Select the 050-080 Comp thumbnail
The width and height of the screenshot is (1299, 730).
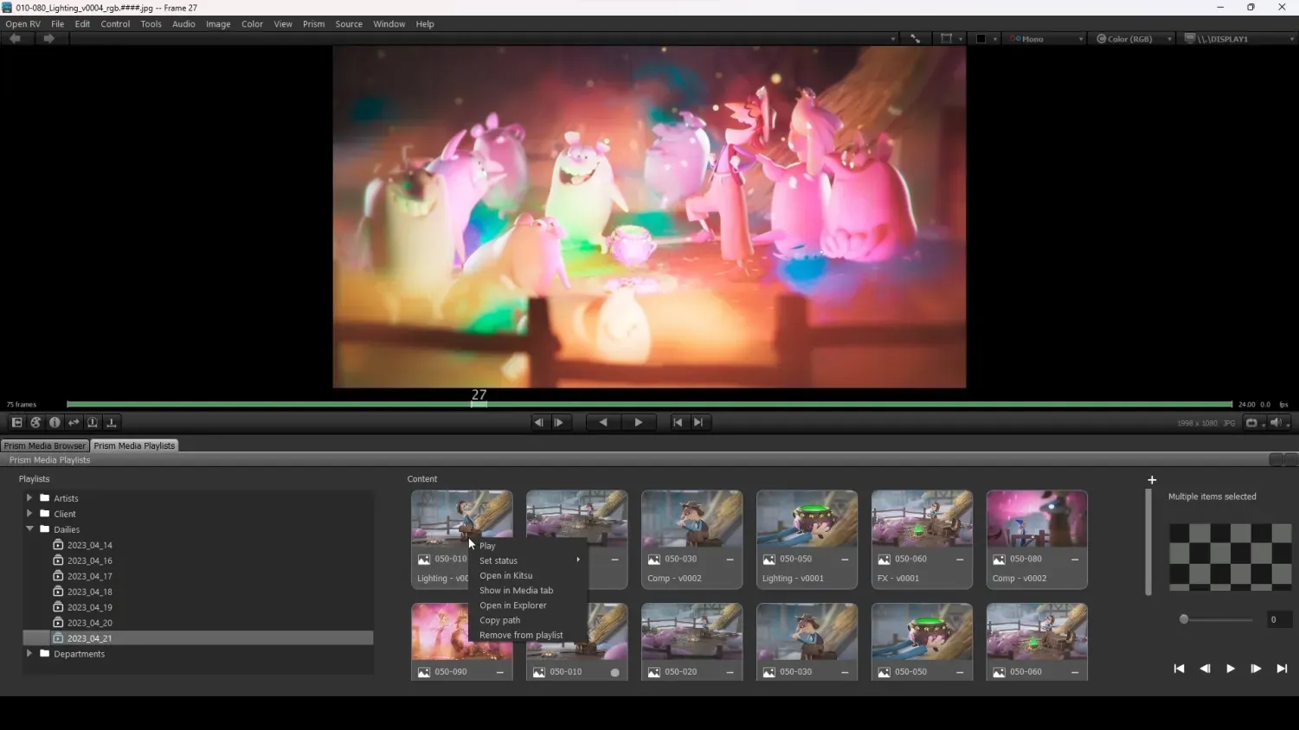[x=1036, y=519]
